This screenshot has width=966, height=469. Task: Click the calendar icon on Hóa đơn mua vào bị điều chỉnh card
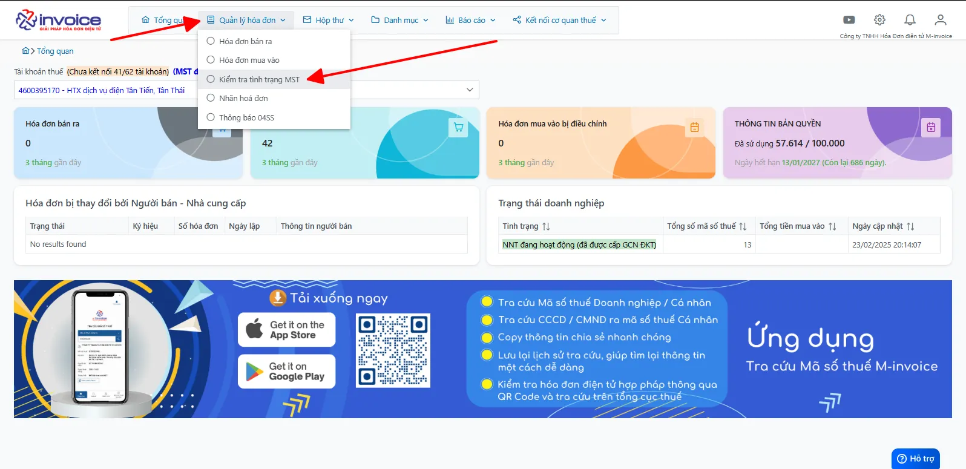[x=694, y=128]
